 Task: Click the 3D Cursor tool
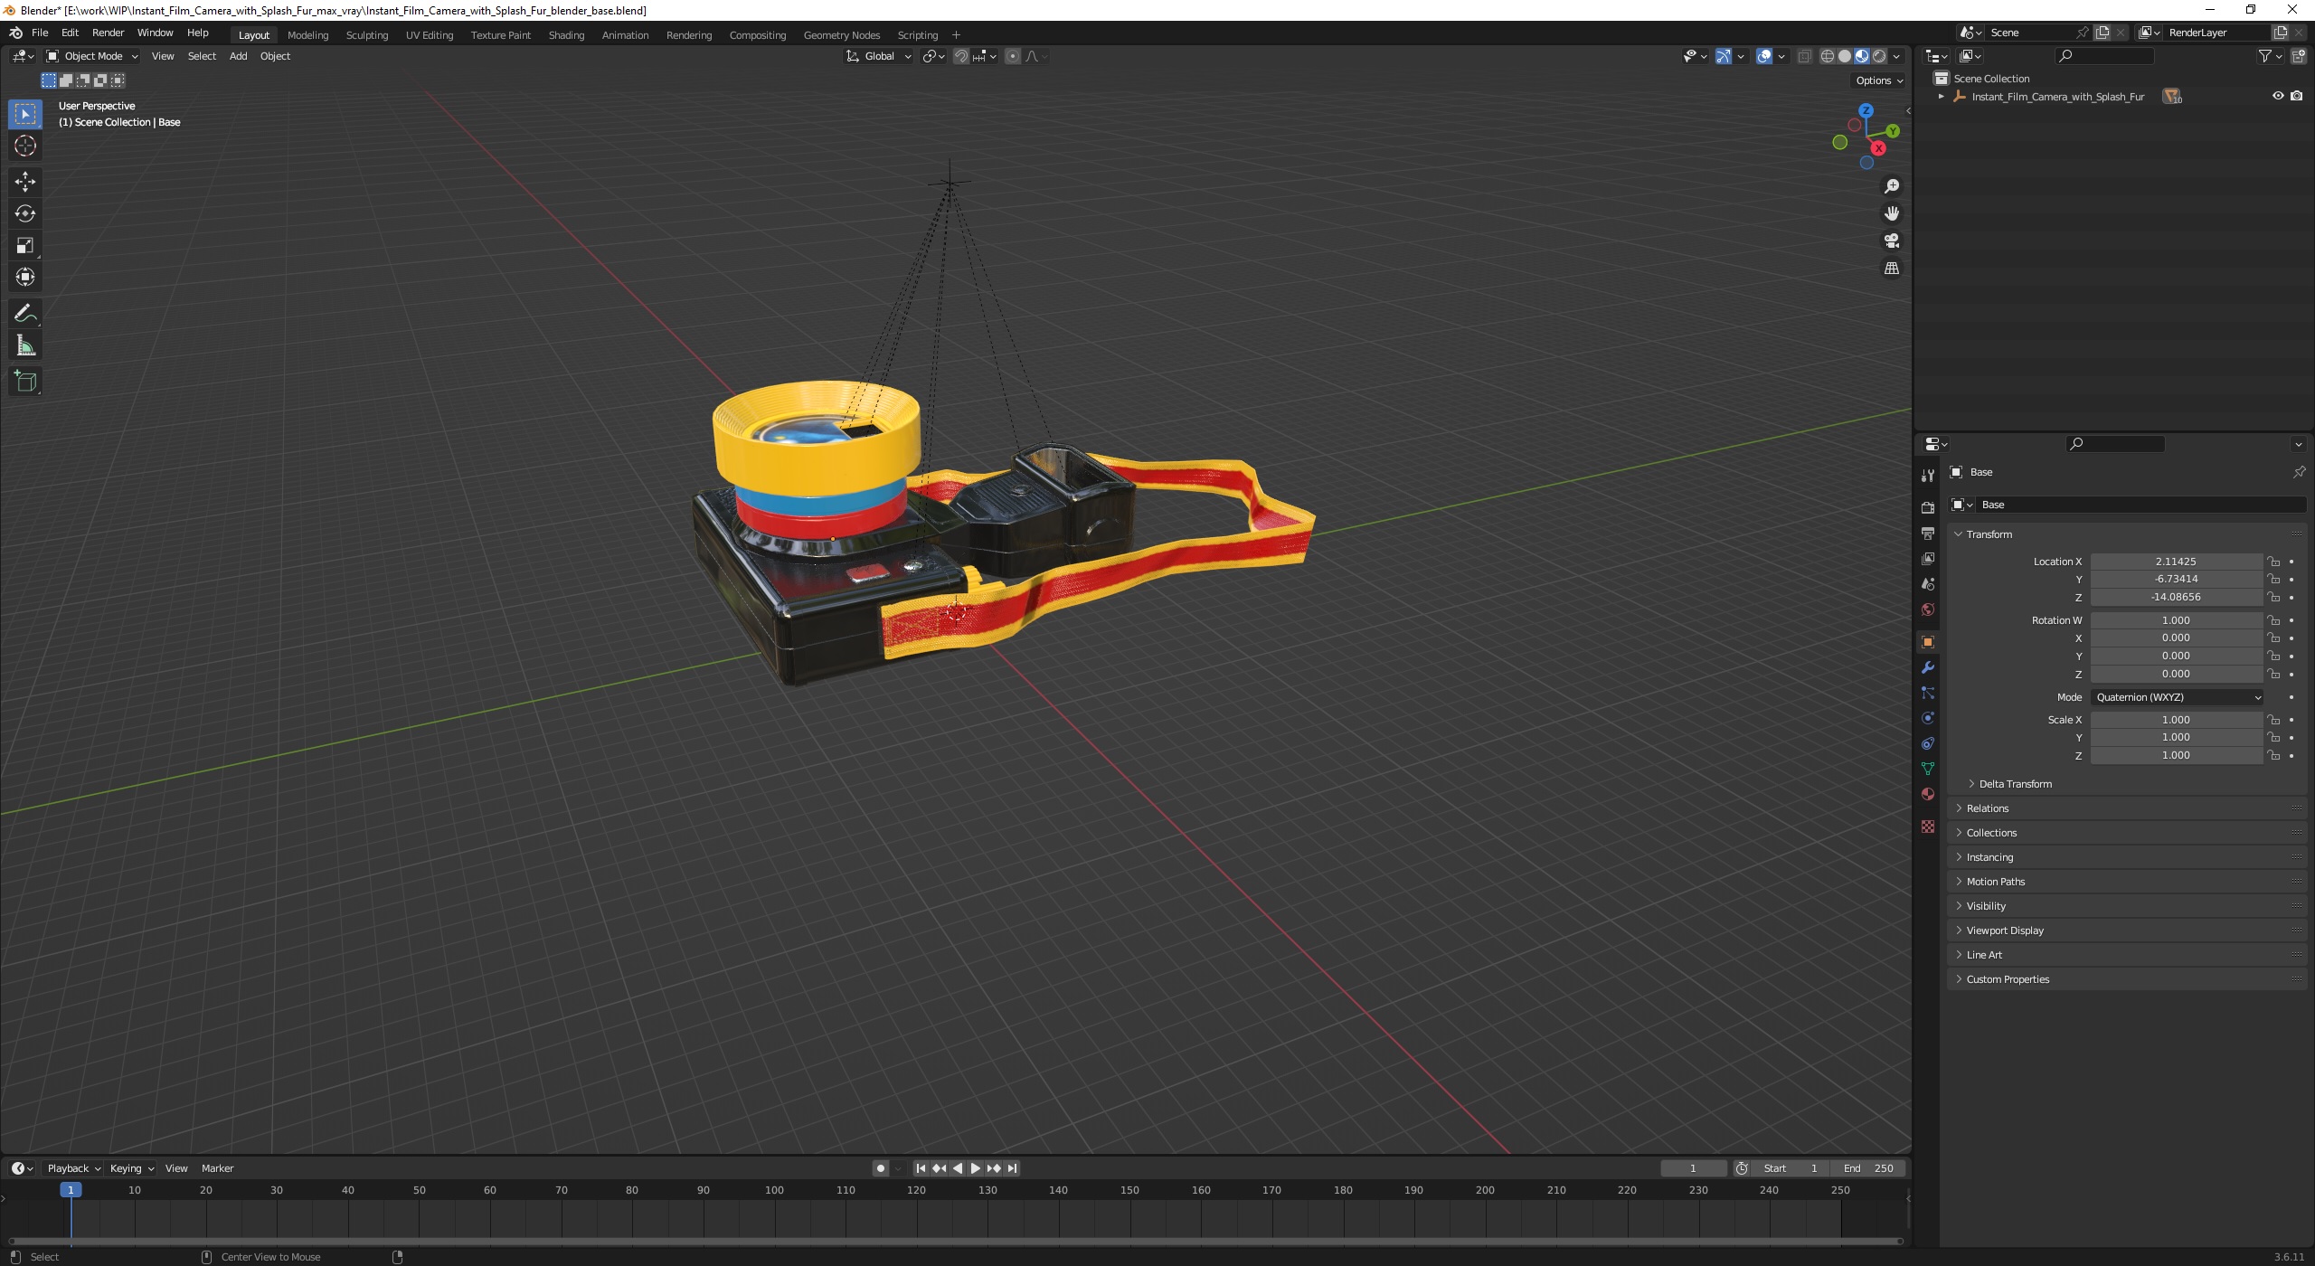click(25, 146)
